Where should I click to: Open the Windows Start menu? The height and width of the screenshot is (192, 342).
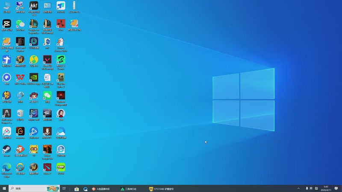pos(4,189)
